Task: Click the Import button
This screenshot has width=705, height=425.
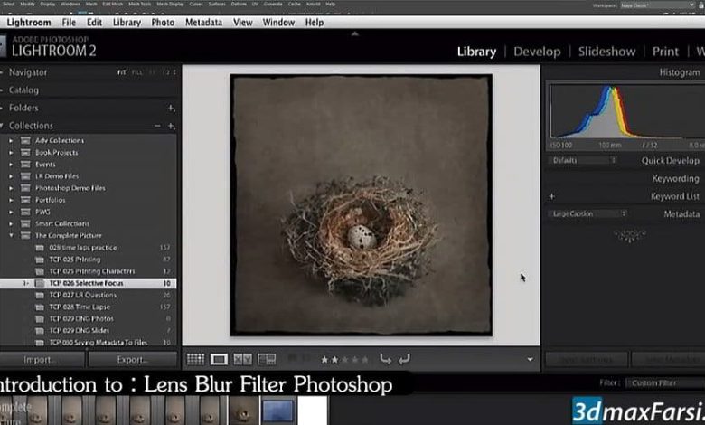Action: [41, 359]
